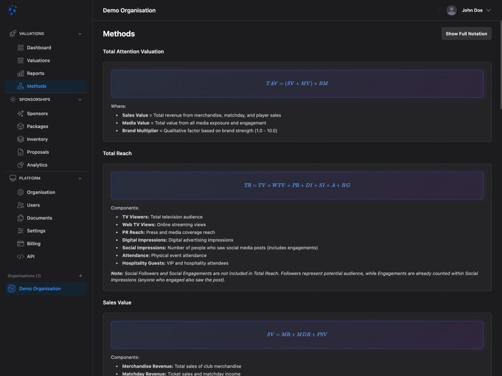This screenshot has height=376, width=502.
Task: Open the Analytics pie-chart icon
Action: [x=20, y=164]
